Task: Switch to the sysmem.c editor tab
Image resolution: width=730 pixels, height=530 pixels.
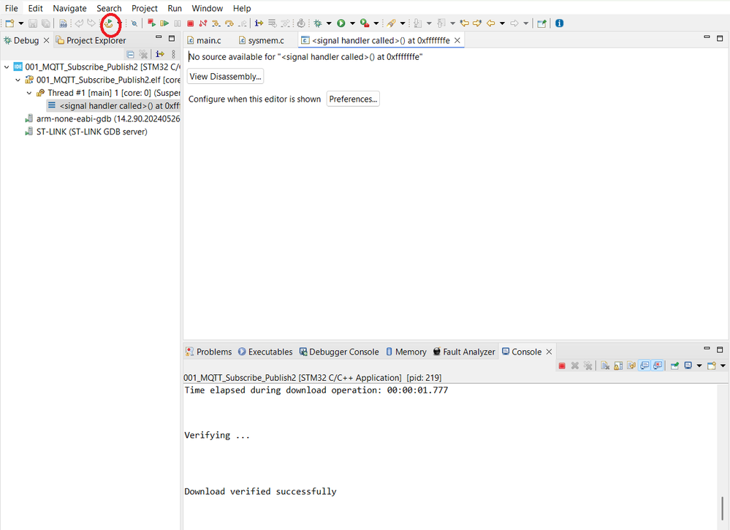Action: click(261, 40)
